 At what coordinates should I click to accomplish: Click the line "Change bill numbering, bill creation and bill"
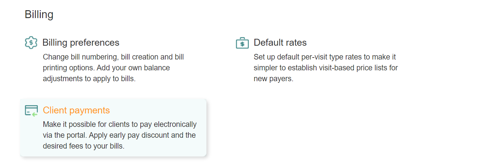(113, 57)
